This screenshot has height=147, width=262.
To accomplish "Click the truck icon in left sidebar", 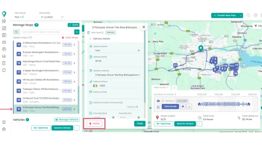I will 4,56.
